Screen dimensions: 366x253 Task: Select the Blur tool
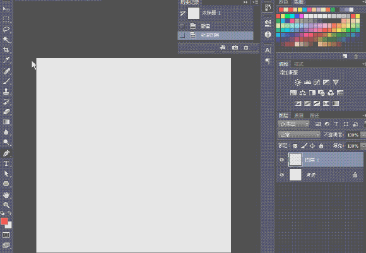pyautogui.click(x=6, y=132)
